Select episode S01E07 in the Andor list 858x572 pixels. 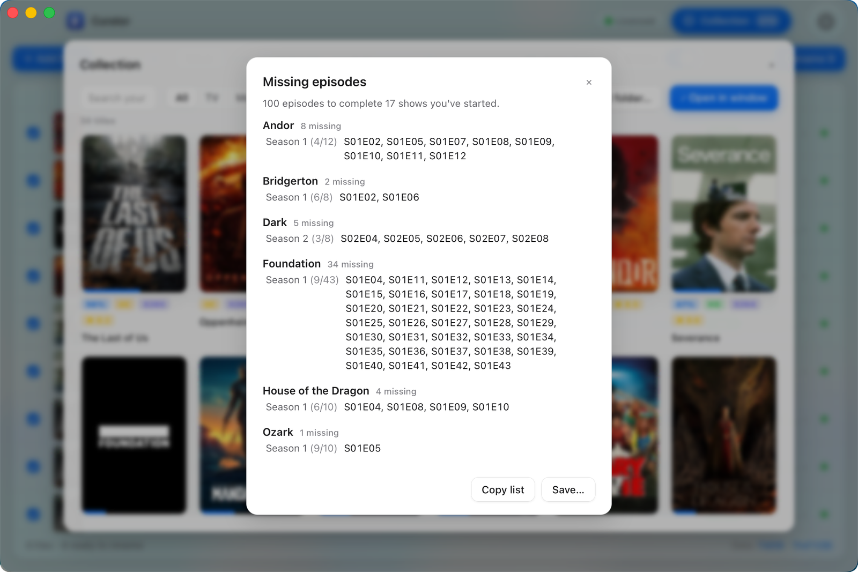[448, 142]
